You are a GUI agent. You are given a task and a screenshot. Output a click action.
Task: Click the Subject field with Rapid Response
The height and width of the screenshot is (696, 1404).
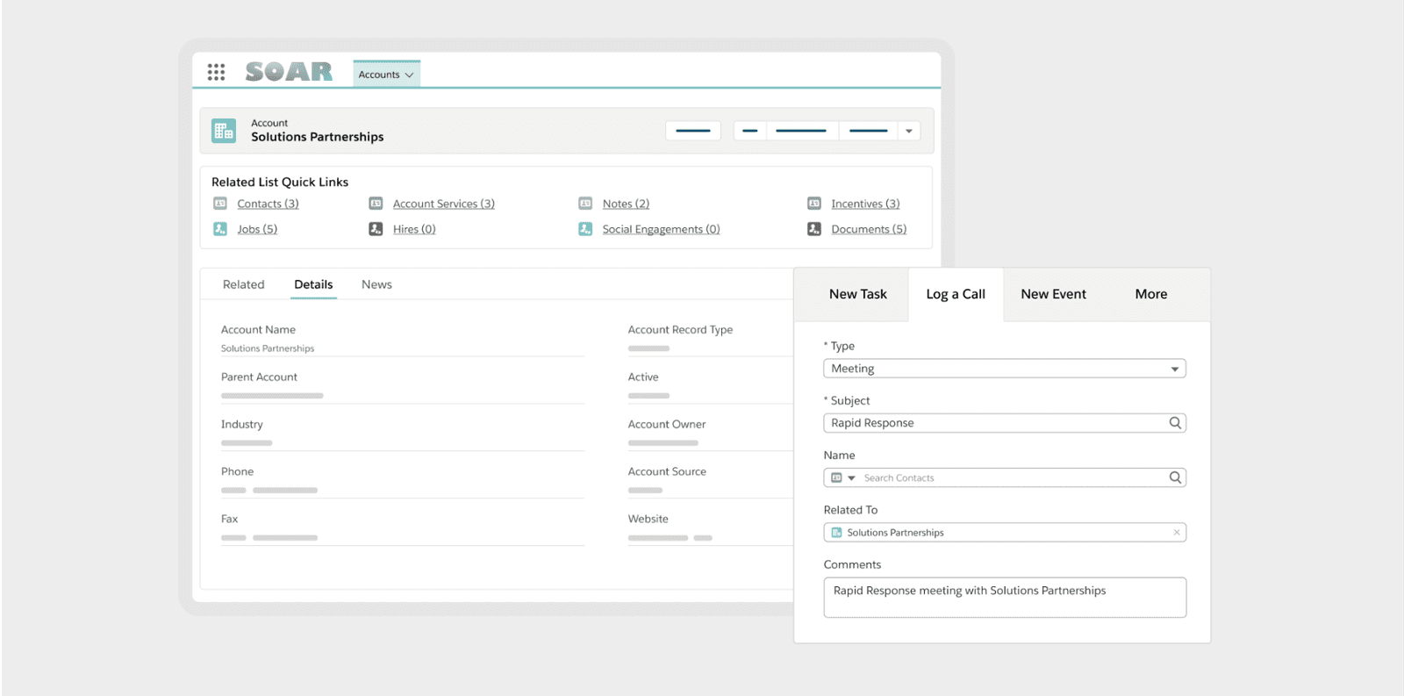point(1005,423)
